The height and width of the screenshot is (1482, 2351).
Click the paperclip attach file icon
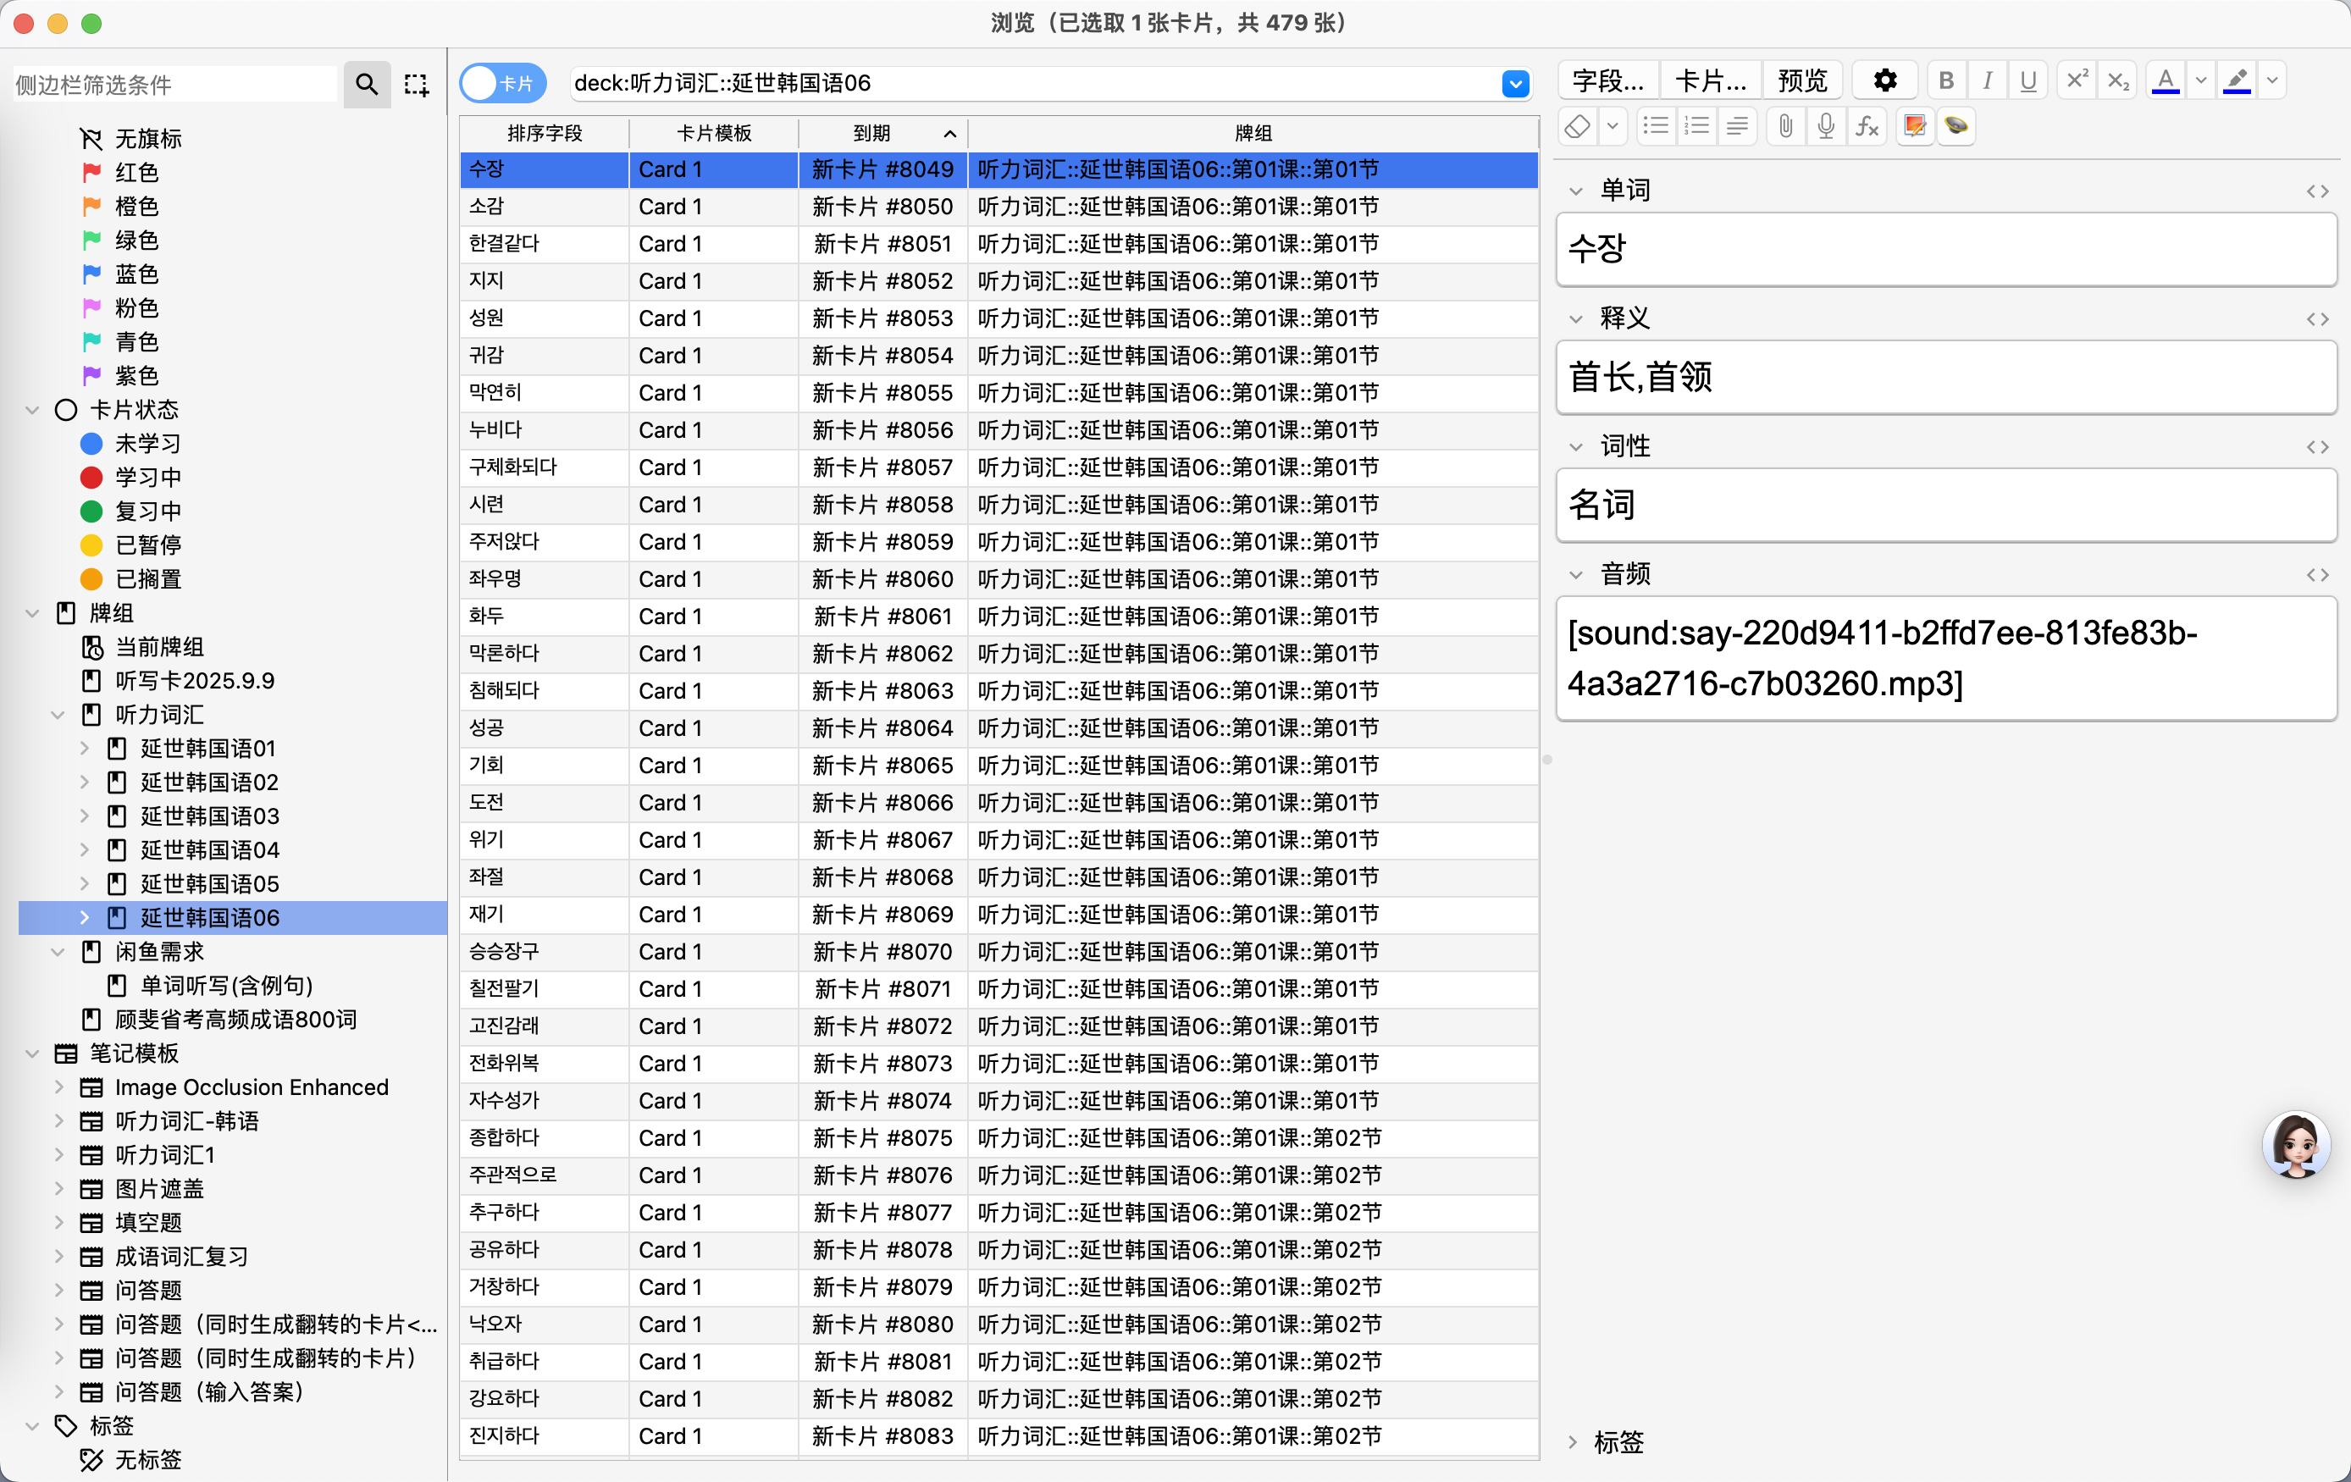point(1786,126)
